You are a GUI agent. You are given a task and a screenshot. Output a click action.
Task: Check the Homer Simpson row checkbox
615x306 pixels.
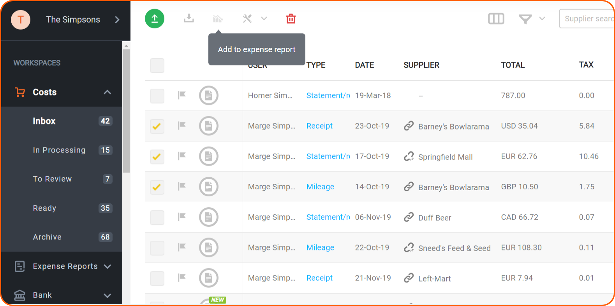pos(157,96)
